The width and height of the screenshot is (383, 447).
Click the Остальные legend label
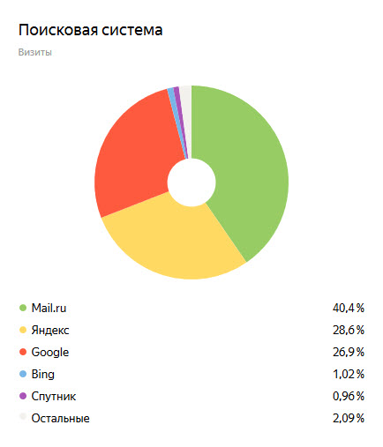pyautogui.click(x=60, y=418)
